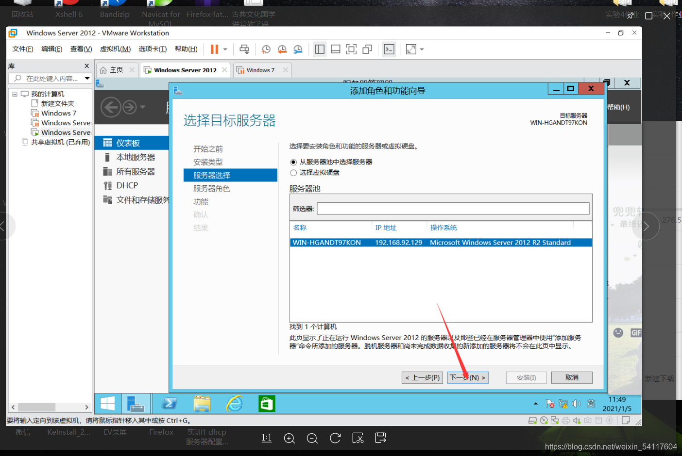The width and height of the screenshot is (682, 456).
Task: Open the Server Manager navigation history dropdown
Action: pos(142,107)
